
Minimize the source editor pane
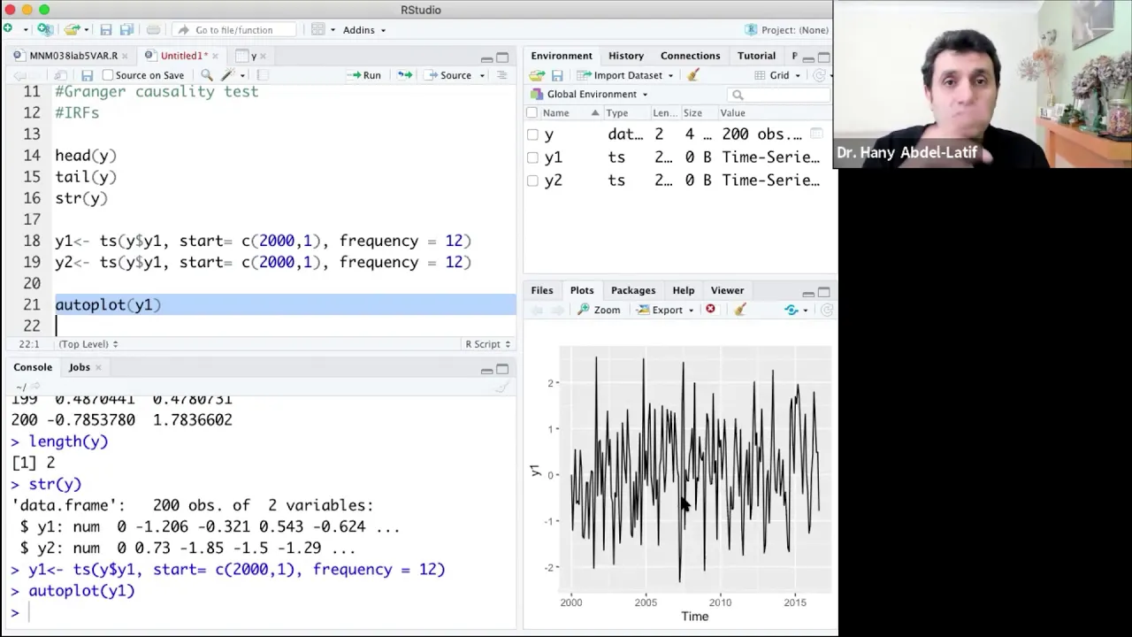click(486, 58)
